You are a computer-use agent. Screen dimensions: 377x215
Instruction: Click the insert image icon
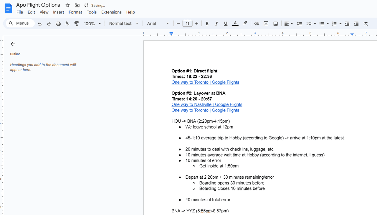click(x=275, y=24)
